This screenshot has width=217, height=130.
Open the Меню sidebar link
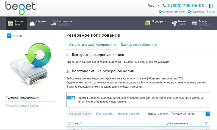click(x=17, y=36)
